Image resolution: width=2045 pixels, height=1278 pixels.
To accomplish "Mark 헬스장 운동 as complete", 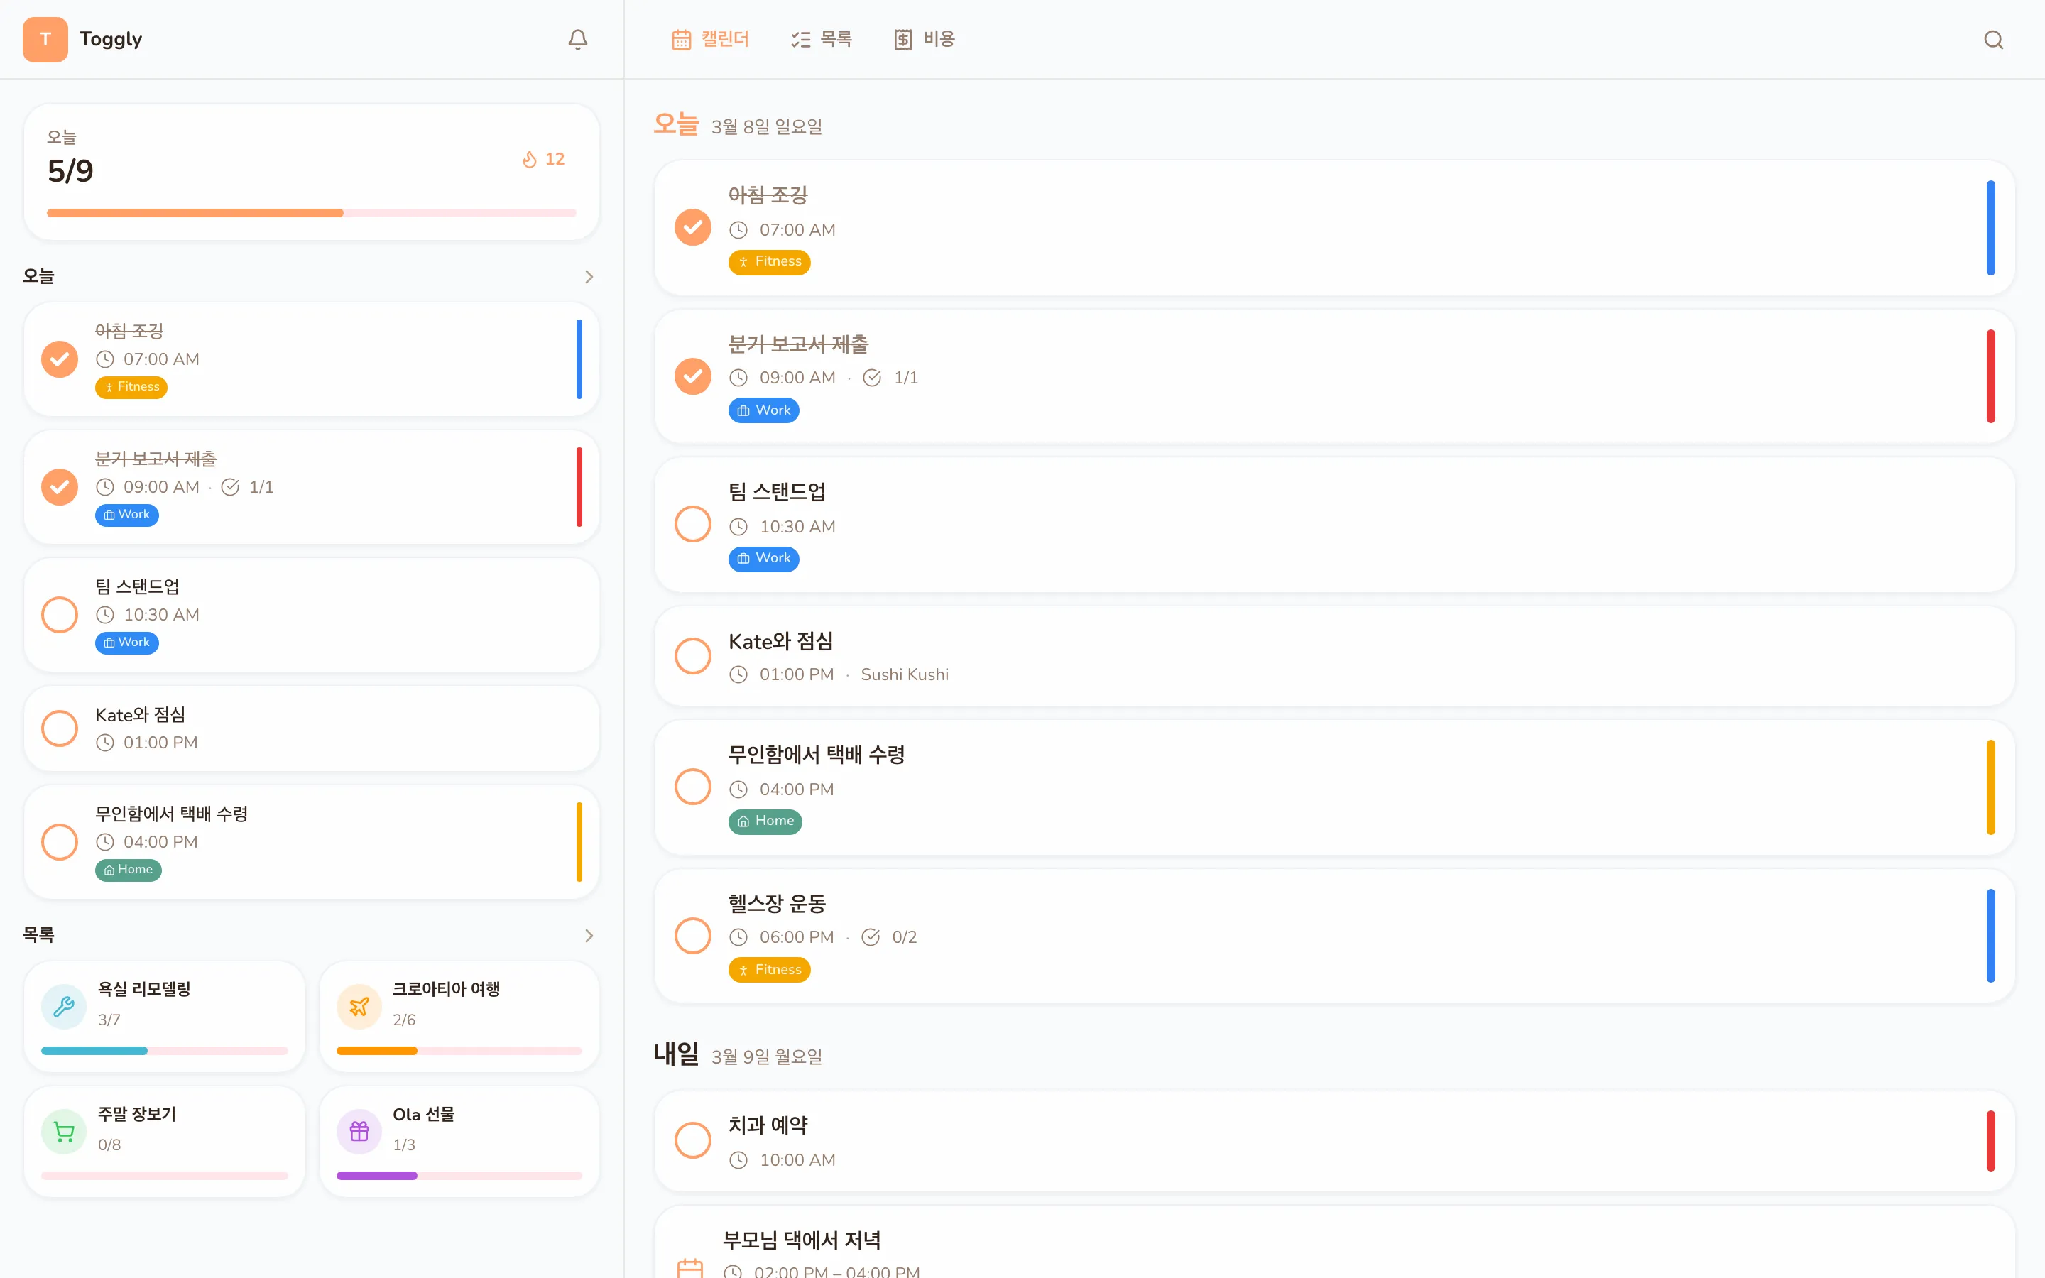I will (x=693, y=936).
